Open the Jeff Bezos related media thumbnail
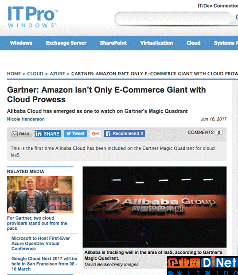Viewport: 238px width, 275px height. [40, 194]
